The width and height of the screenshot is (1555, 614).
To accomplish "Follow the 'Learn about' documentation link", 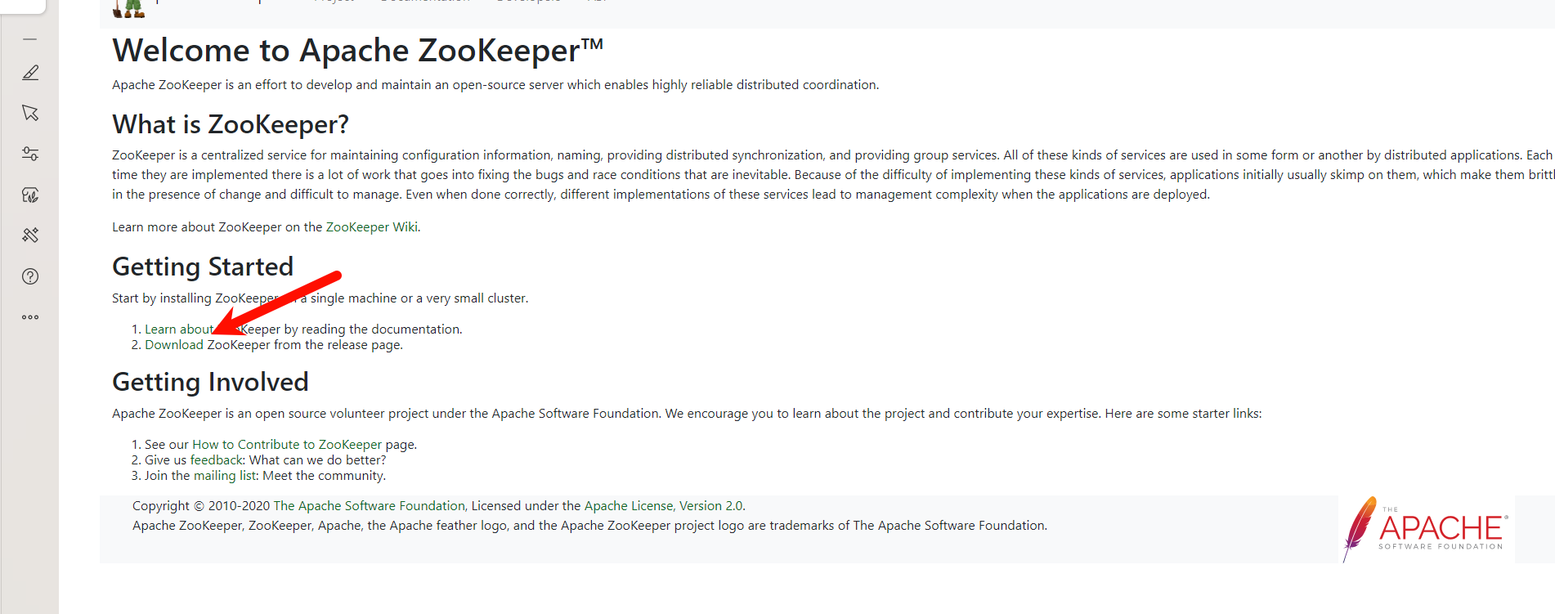I will 179,329.
